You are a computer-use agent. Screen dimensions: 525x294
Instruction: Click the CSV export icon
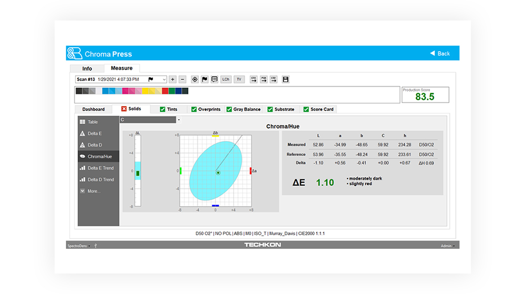(274, 79)
